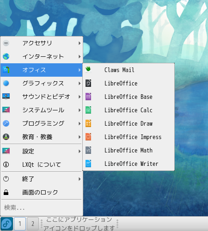Expand the プログラミング submenu arrow
Screen dimensions: 208x231
[80, 123]
